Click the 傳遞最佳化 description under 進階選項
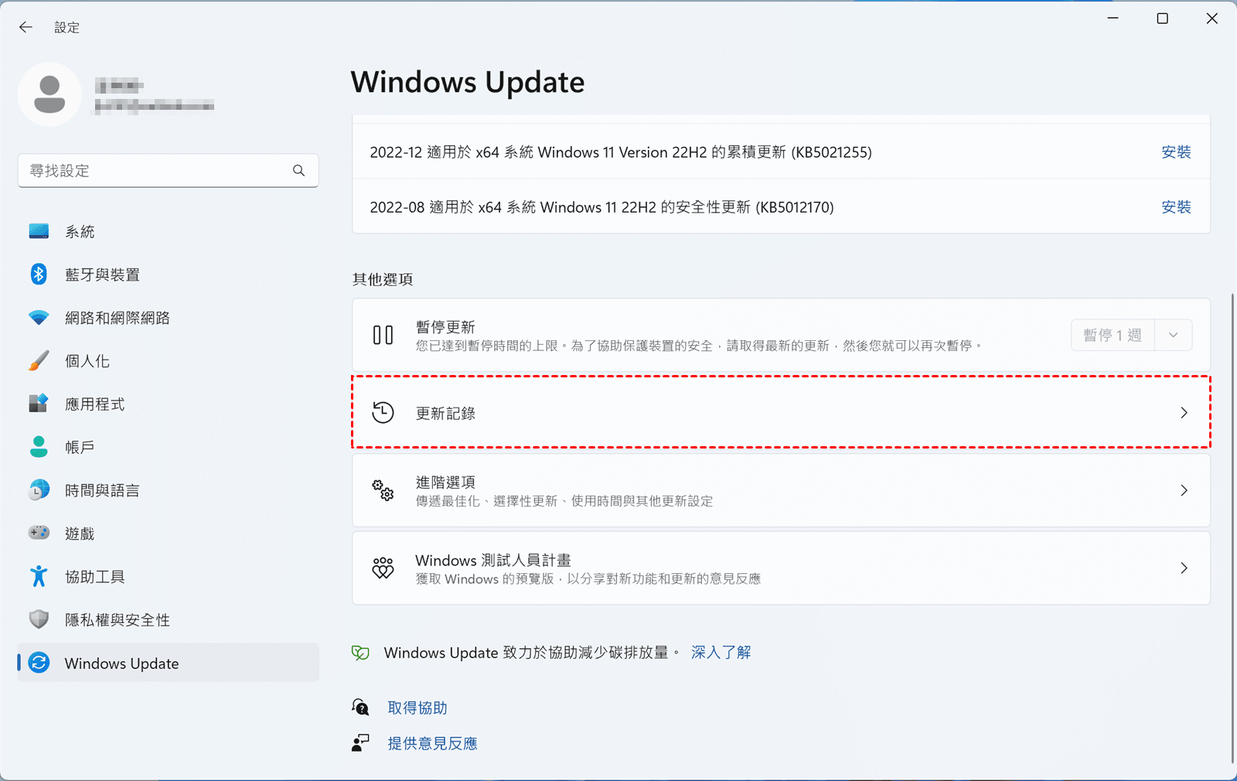Image resolution: width=1237 pixels, height=781 pixels. click(564, 501)
